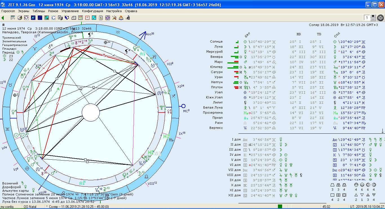The image size is (385, 209).
Task: Click the green back arrow in toolbar
Action: [x=3, y=18]
